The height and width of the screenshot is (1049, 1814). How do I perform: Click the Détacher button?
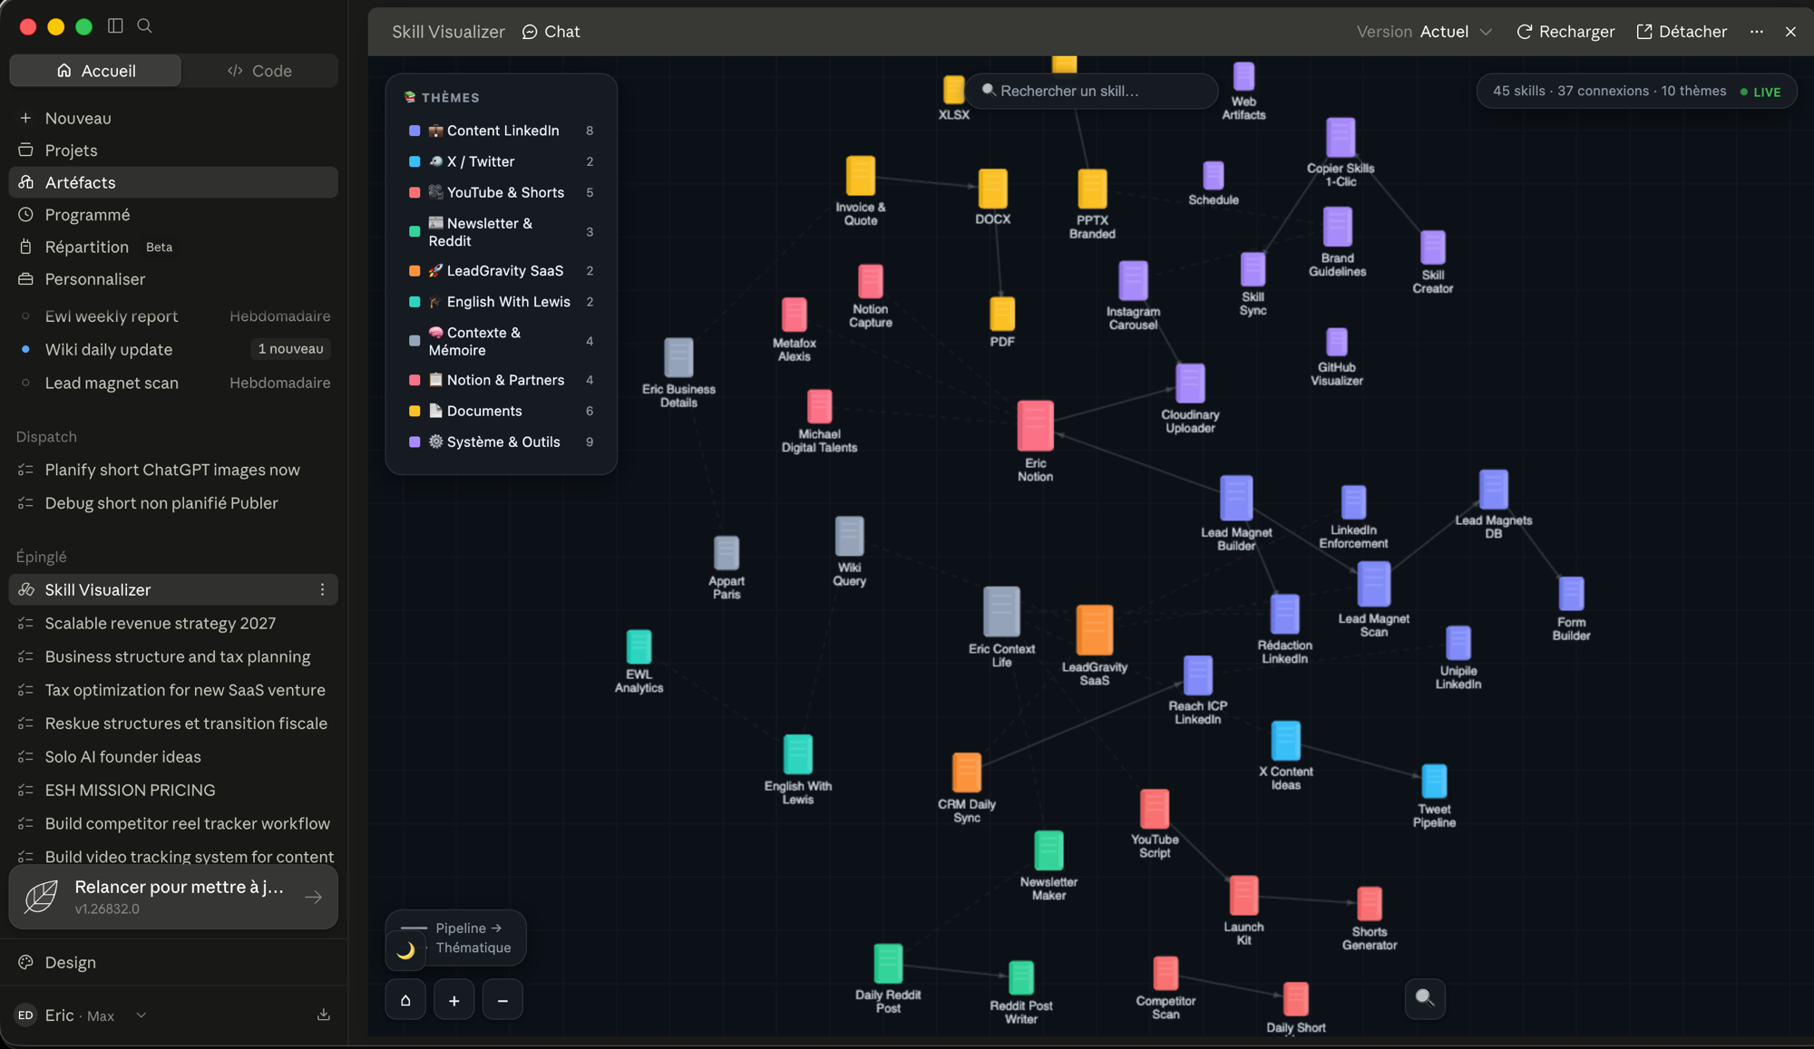pyautogui.click(x=1682, y=31)
